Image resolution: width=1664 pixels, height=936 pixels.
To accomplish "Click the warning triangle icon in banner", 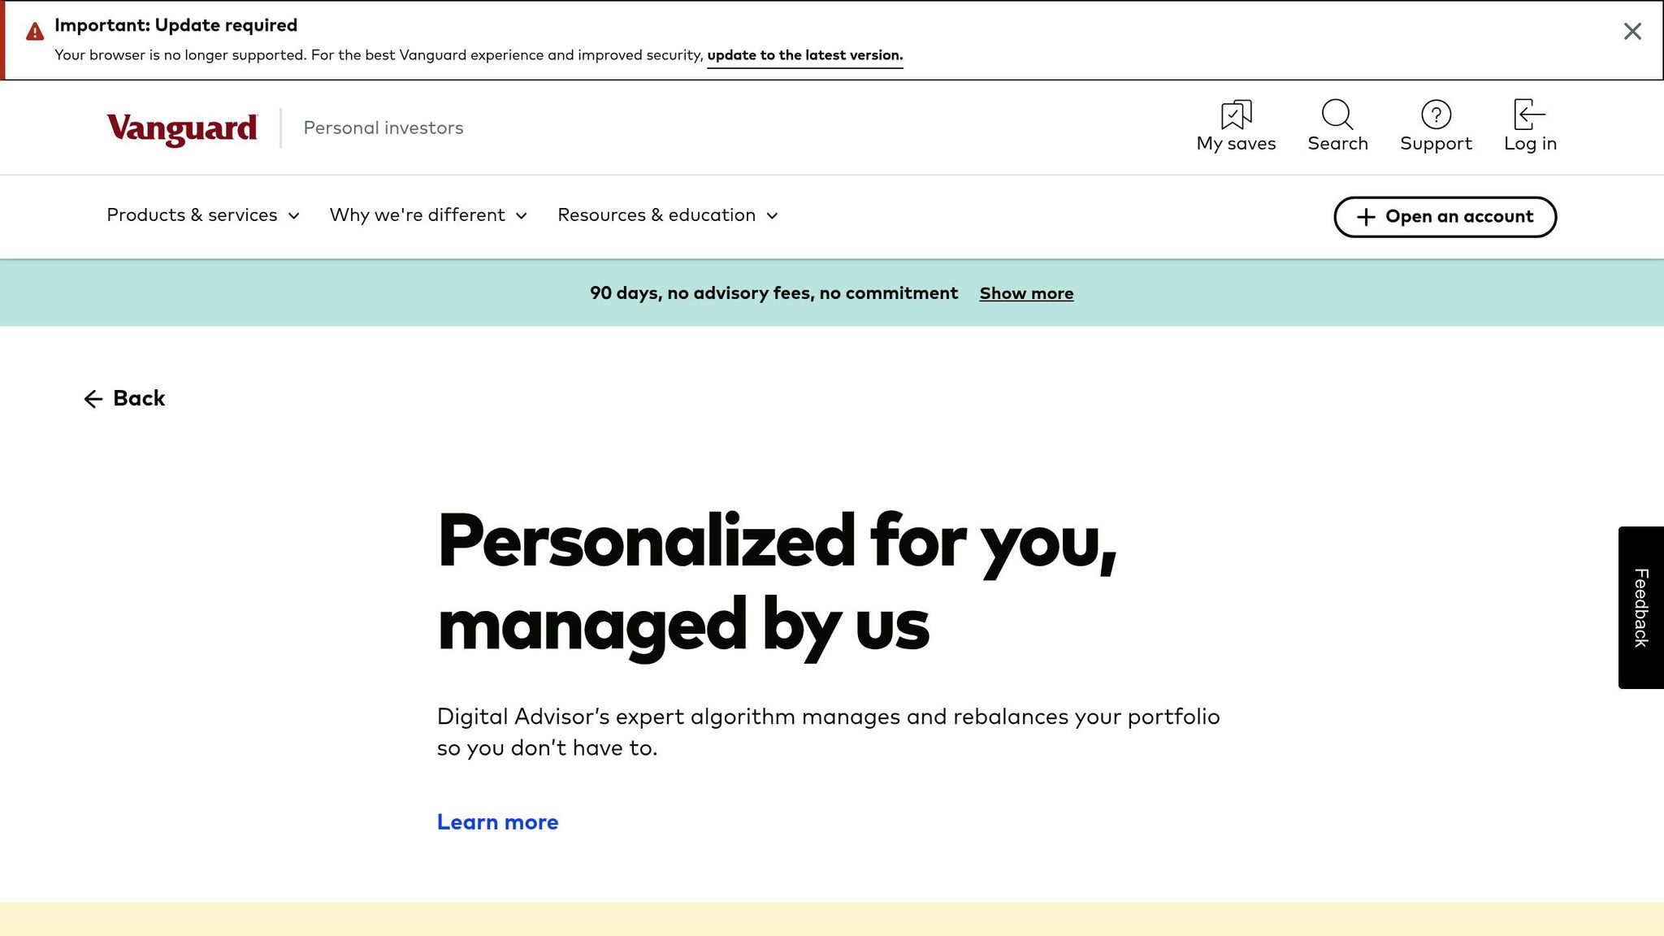I will [x=33, y=30].
